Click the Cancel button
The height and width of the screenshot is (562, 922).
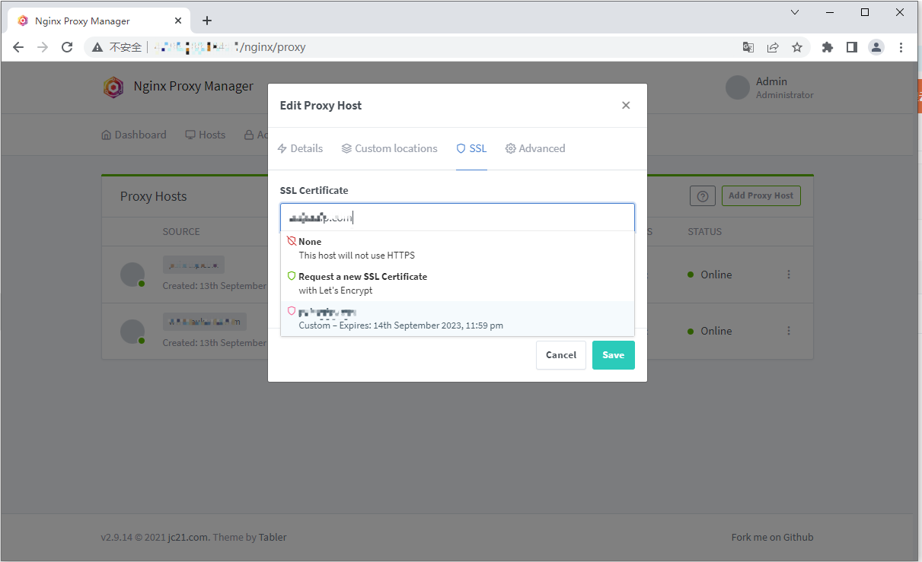[561, 355]
